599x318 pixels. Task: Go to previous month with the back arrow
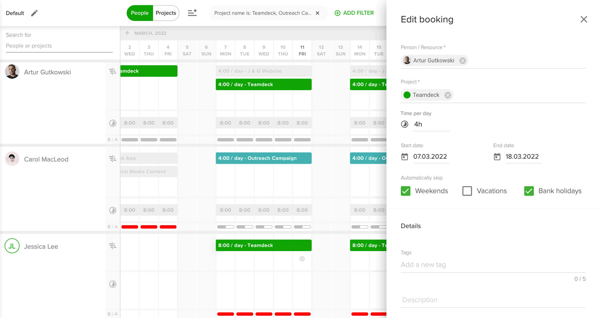(128, 33)
